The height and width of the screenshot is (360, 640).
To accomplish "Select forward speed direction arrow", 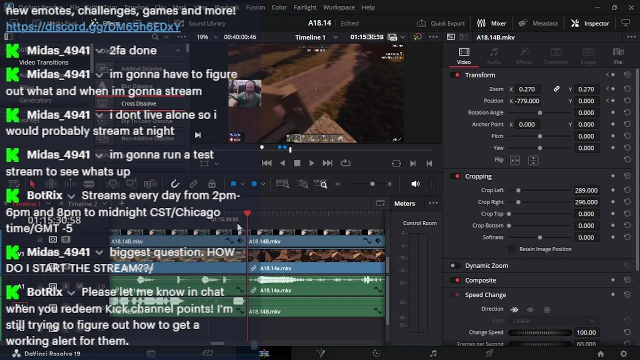I will (x=514, y=309).
